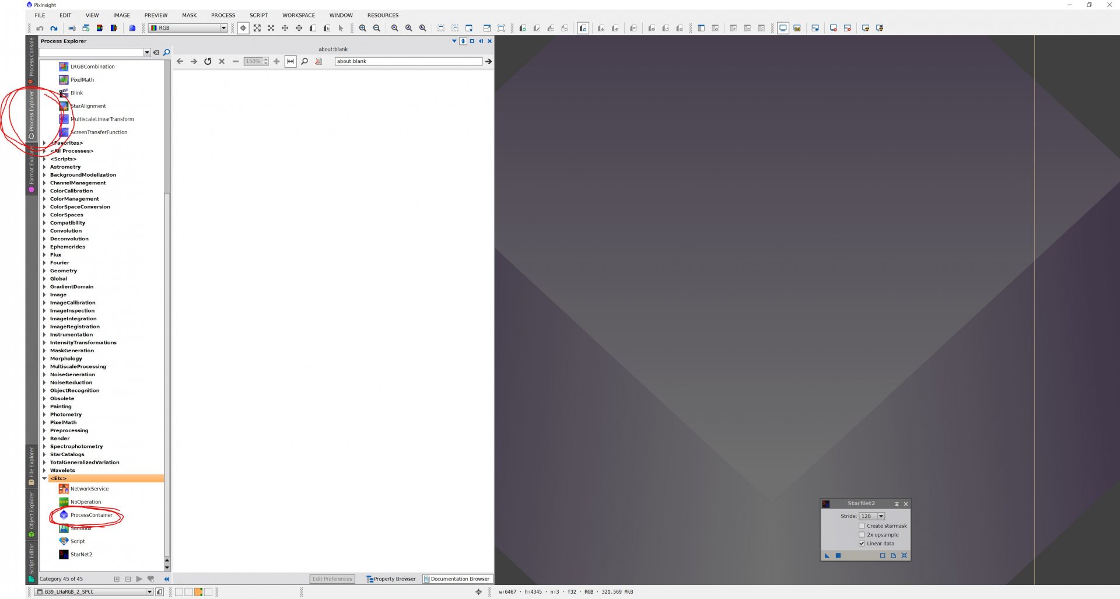Activate the Zoom In magnifier icon
The width and height of the screenshot is (1120, 599).
coord(363,28)
